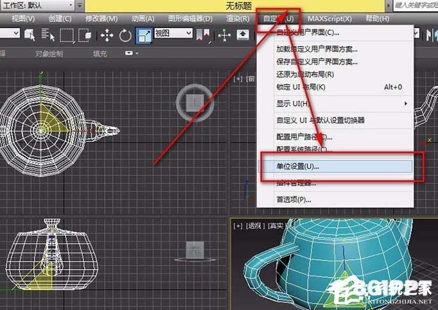Open the 图形编辑器(D) menu
The height and width of the screenshot is (310, 438).
[190, 19]
